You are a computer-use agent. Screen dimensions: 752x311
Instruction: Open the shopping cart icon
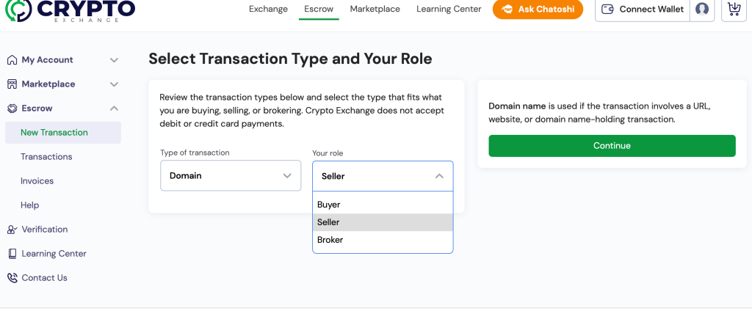[734, 10]
